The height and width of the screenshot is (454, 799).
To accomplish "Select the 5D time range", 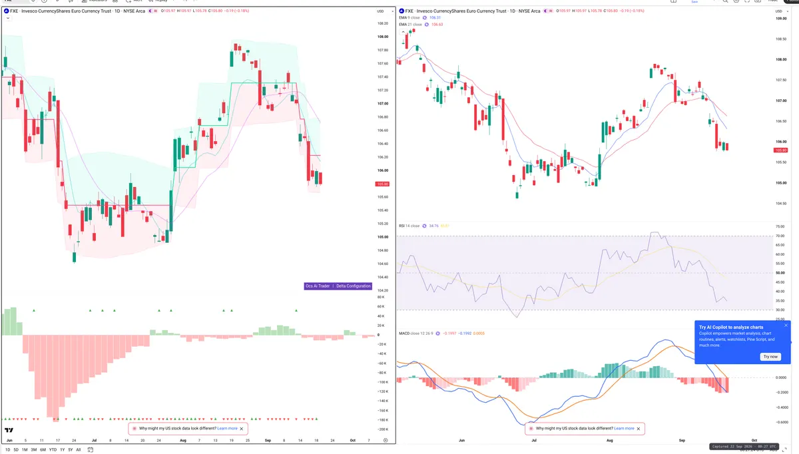I will point(16,450).
